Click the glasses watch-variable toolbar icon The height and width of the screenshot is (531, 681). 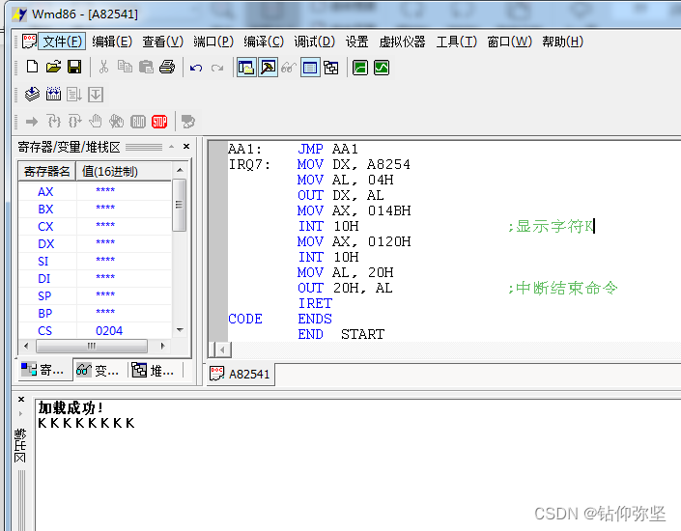289,68
